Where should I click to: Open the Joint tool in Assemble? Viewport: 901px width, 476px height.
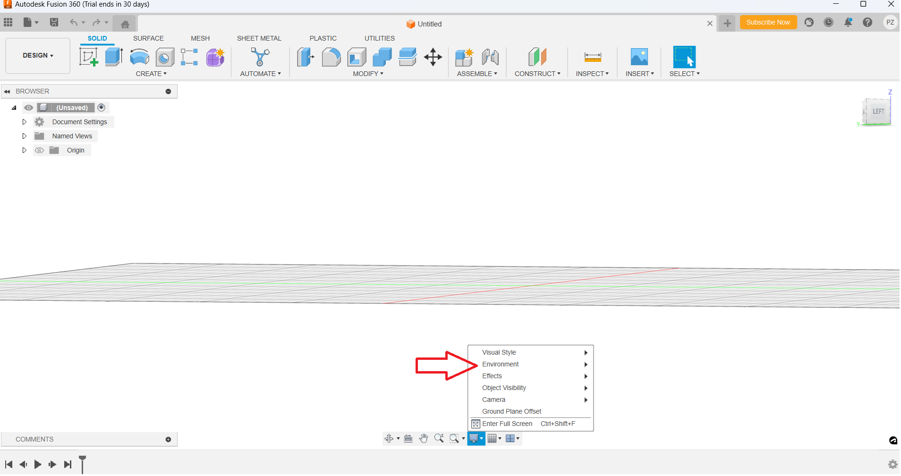click(490, 57)
